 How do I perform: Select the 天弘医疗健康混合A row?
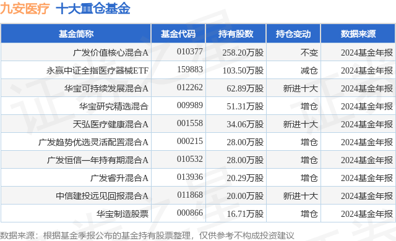pos(198,124)
